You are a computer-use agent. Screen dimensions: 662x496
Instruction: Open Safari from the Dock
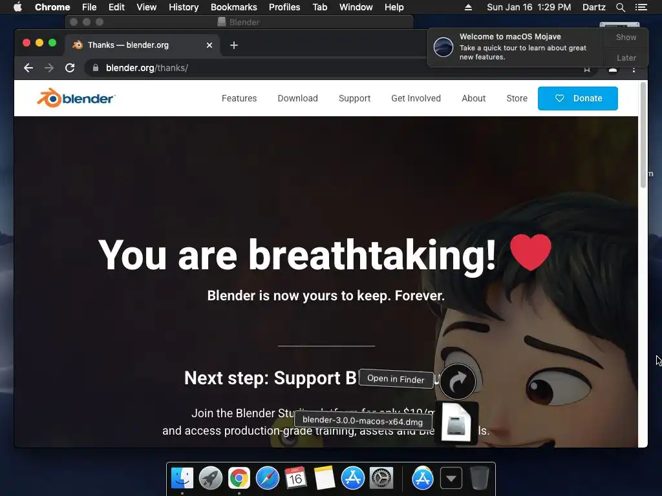[x=268, y=479]
